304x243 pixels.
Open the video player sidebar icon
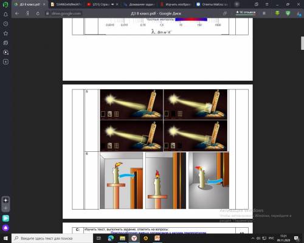pyautogui.click(x=5, y=52)
